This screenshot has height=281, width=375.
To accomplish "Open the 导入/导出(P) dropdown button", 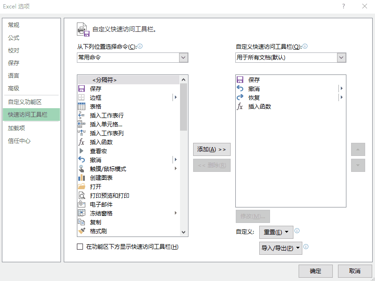I will [281, 248].
